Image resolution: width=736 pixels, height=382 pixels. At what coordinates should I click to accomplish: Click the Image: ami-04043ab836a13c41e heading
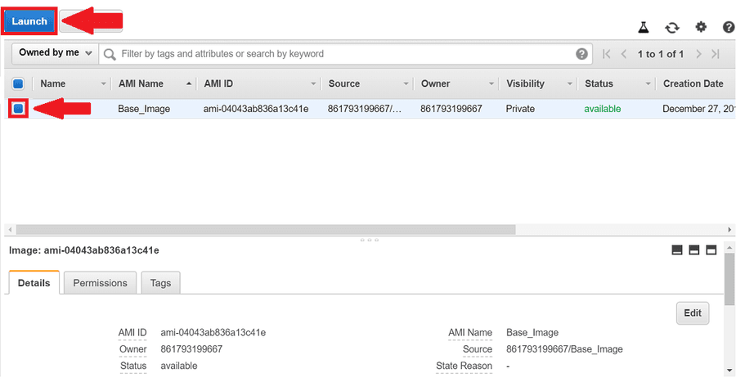pos(84,250)
